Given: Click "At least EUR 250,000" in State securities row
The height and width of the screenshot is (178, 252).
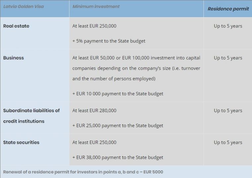Looking at the screenshot, I should 94,142.
